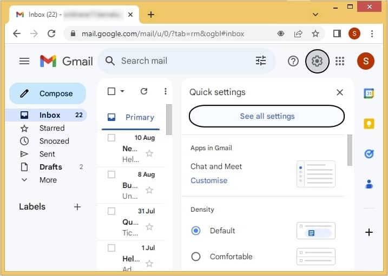Screen dimensions: 388x276
Task: Create a new label with plus
Action: (77, 207)
